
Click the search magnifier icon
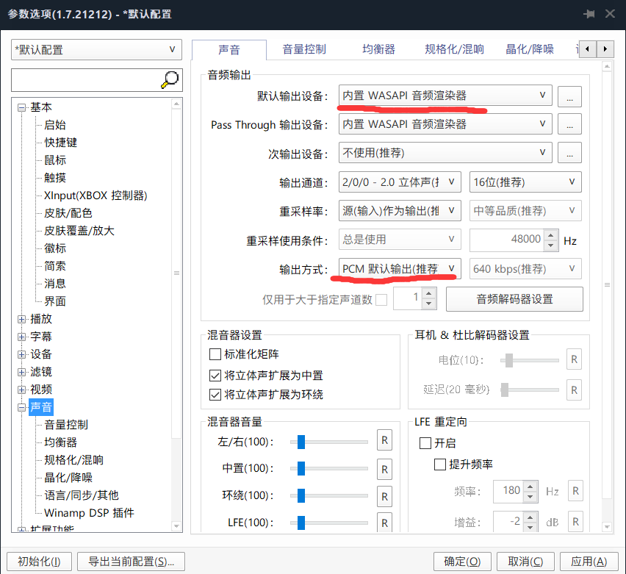pos(168,79)
